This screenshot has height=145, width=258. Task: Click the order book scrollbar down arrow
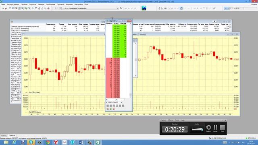[x=131, y=97]
